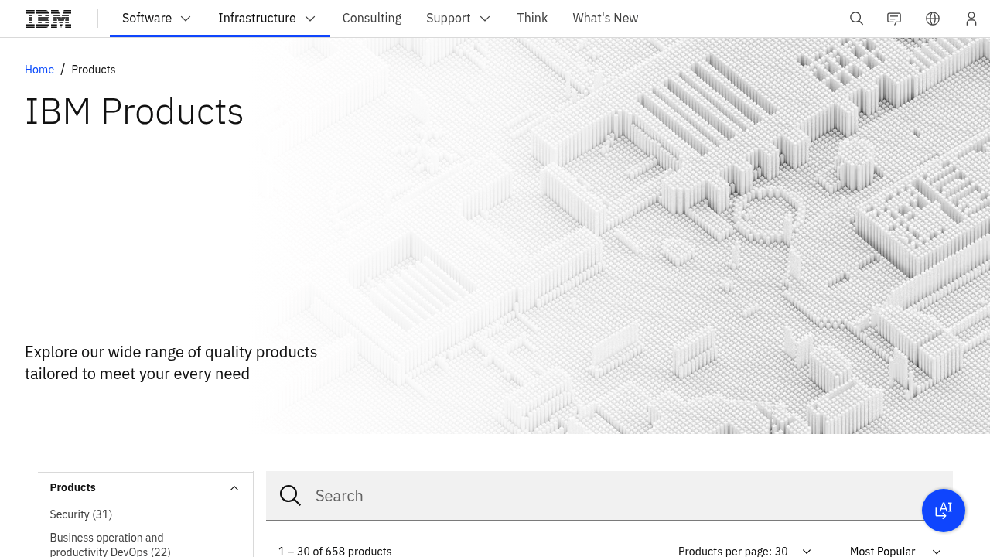Viewport: 990px width, 557px height.
Task: Expand the Software menu
Action: pyautogui.click(x=156, y=19)
